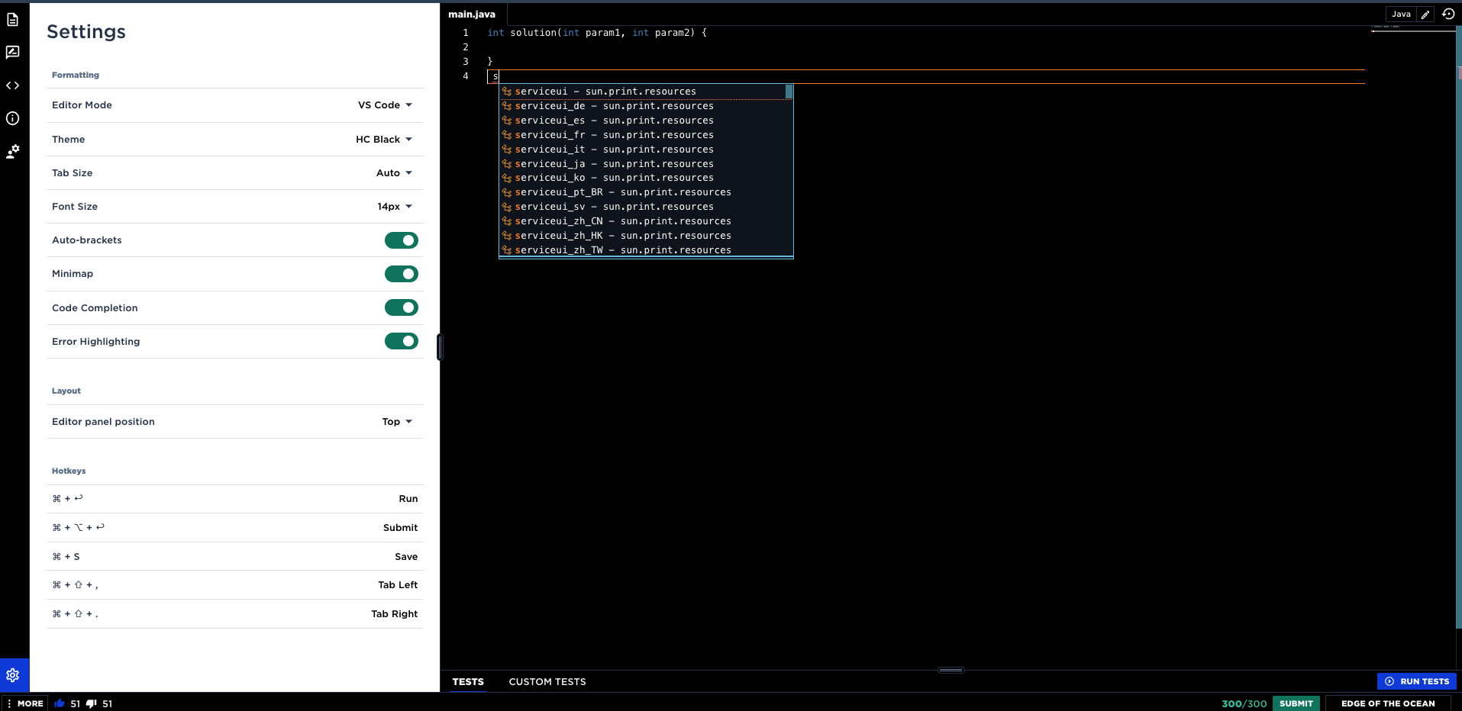Screen dimensions: 1462x711
Task: Open the Theme dropdown showing HC Black
Action: 384,140
